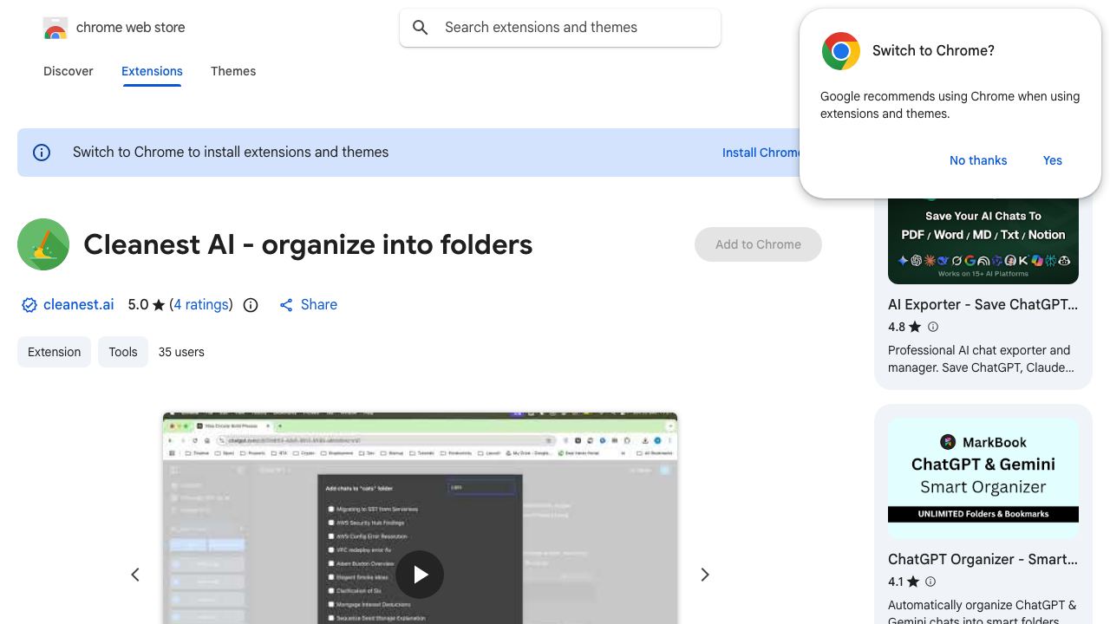Click the chrome web store title text
The image size is (1110, 624).
point(131,28)
